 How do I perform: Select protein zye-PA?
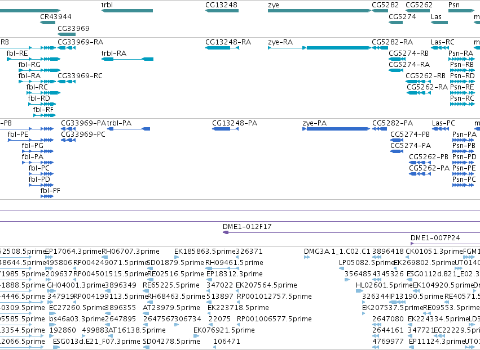(336, 129)
